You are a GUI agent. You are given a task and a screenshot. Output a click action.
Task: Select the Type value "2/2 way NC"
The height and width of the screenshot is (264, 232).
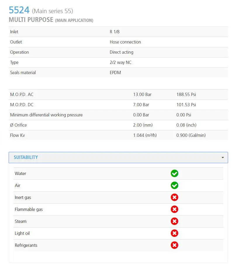pyautogui.click(x=121, y=62)
